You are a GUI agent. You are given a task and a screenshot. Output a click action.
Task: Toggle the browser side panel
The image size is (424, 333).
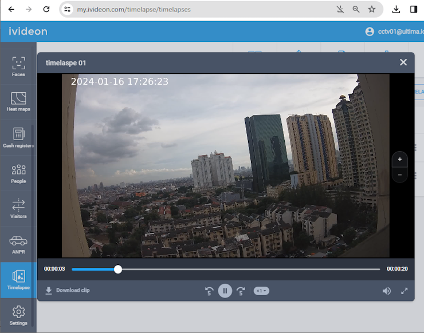click(414, 10)
